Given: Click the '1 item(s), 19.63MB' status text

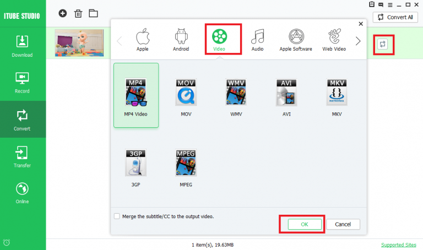Looking at the screenshot, I should click(x=213, y=245).
